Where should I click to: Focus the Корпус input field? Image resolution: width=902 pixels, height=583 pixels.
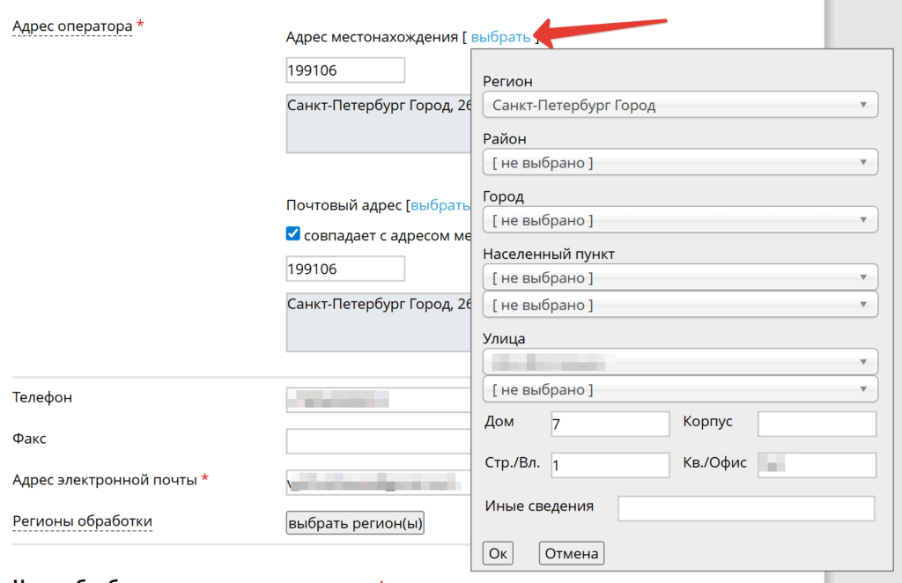tap(817, 424)
